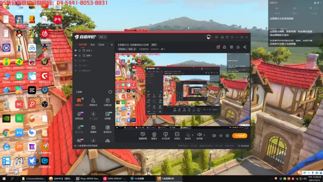Open NetEase Cloud Music desktop shortcut
This screenshot has width=323, height=182.
pyautogui.click(x=44, y=34)
